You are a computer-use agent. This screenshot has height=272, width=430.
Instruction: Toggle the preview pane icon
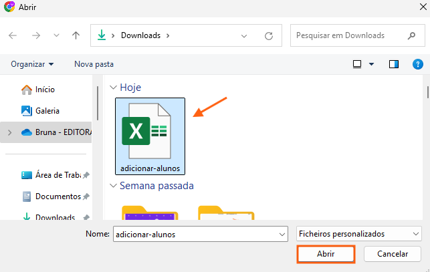[x=394, y=64]
